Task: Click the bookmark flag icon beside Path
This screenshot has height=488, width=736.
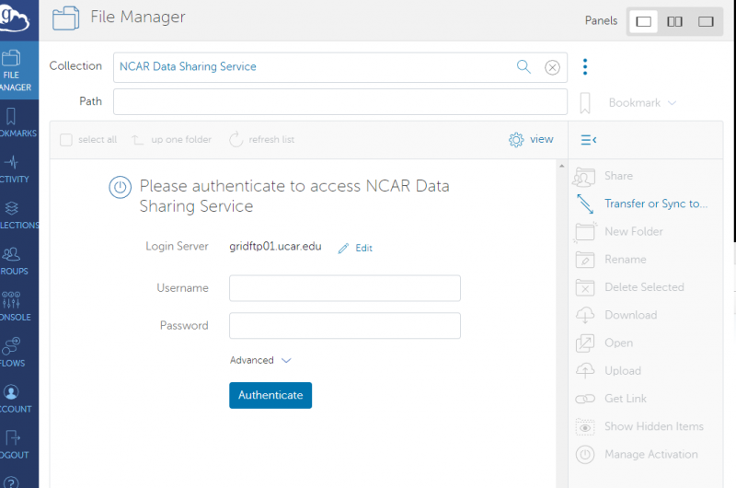Action: click(585, 102)
